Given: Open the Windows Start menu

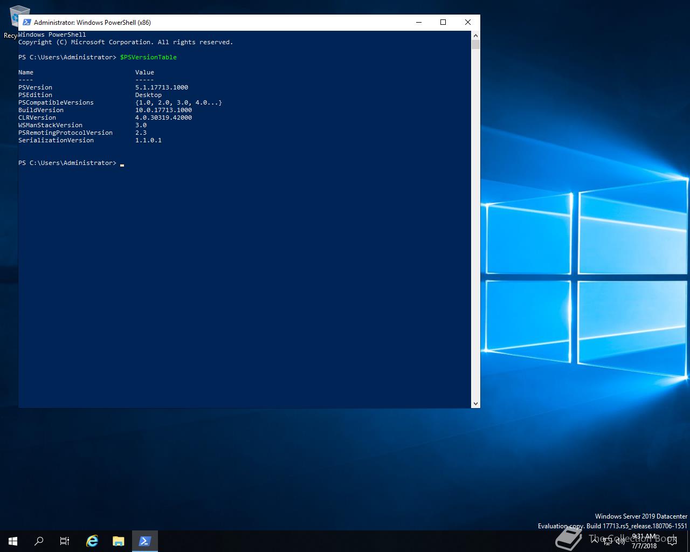Looking at the screenshot, I should [13, 541].
